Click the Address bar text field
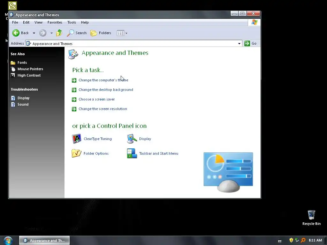327x245 pixels. coord(133,43)
